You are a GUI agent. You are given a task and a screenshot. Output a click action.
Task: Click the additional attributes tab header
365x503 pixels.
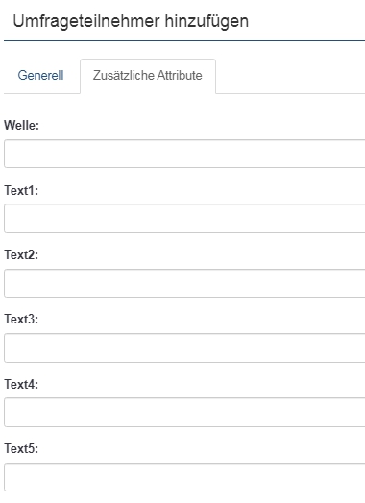click(x=148, y=76)
